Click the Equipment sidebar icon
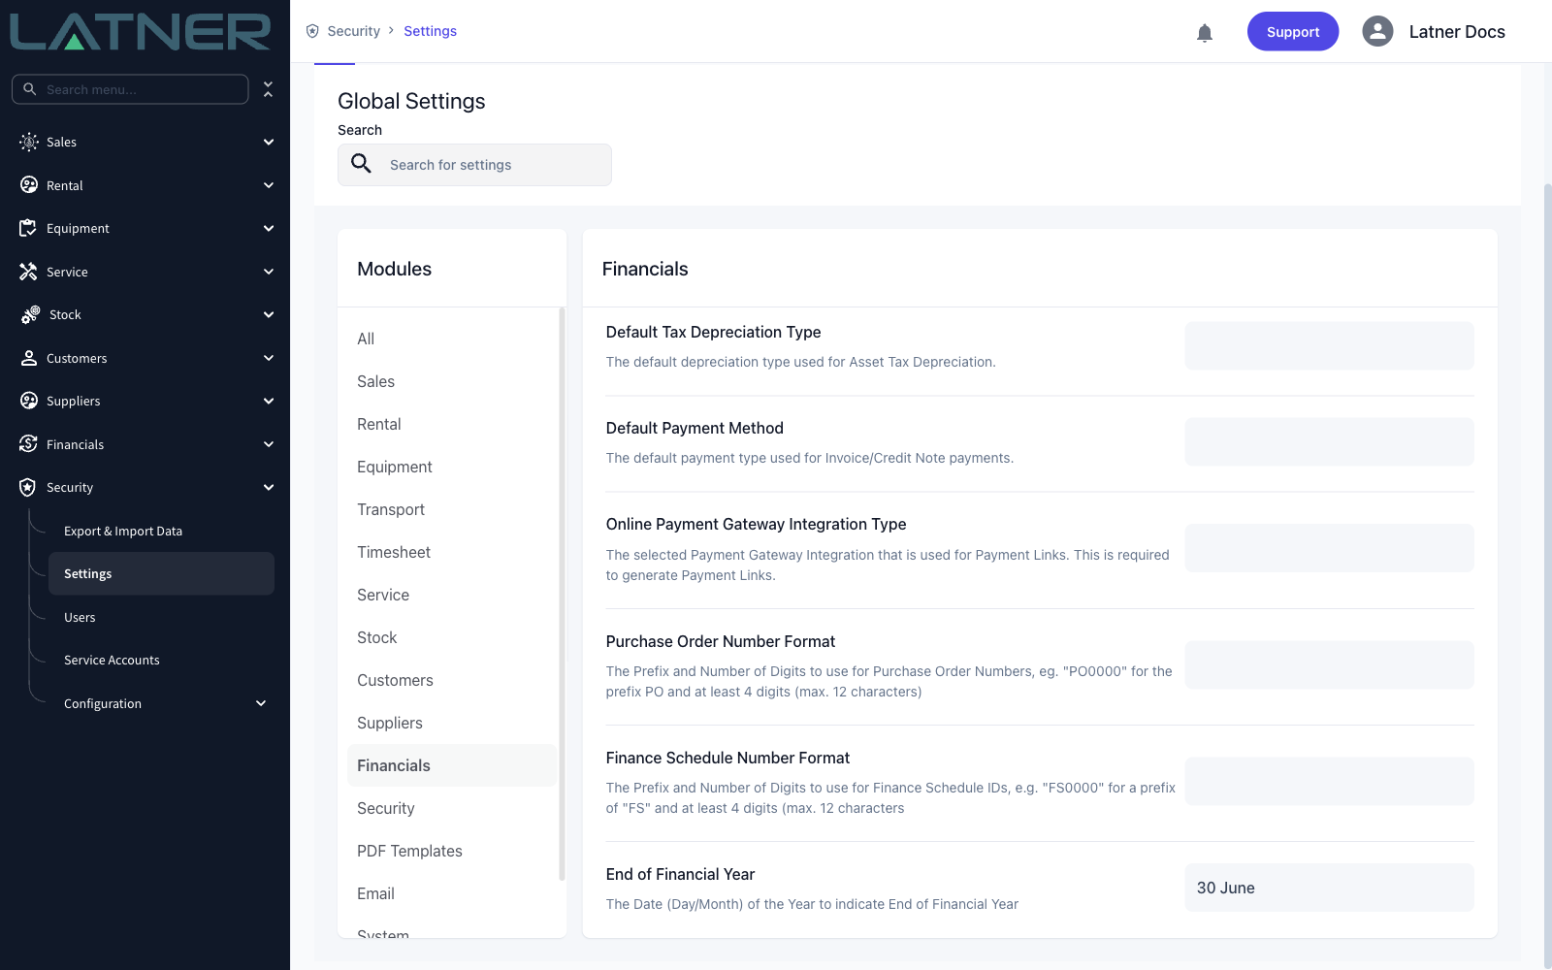Screen dimensions: 1552x970 [x=28, y=228]
